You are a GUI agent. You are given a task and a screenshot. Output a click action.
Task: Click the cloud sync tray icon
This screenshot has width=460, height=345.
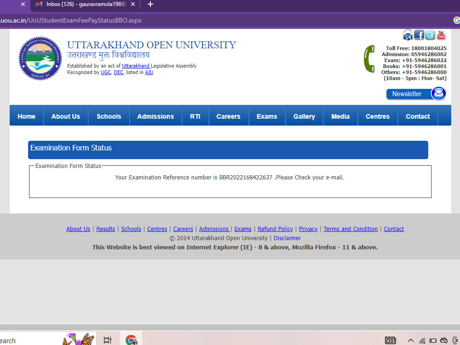pyautogui.click(x=444, y=340)
